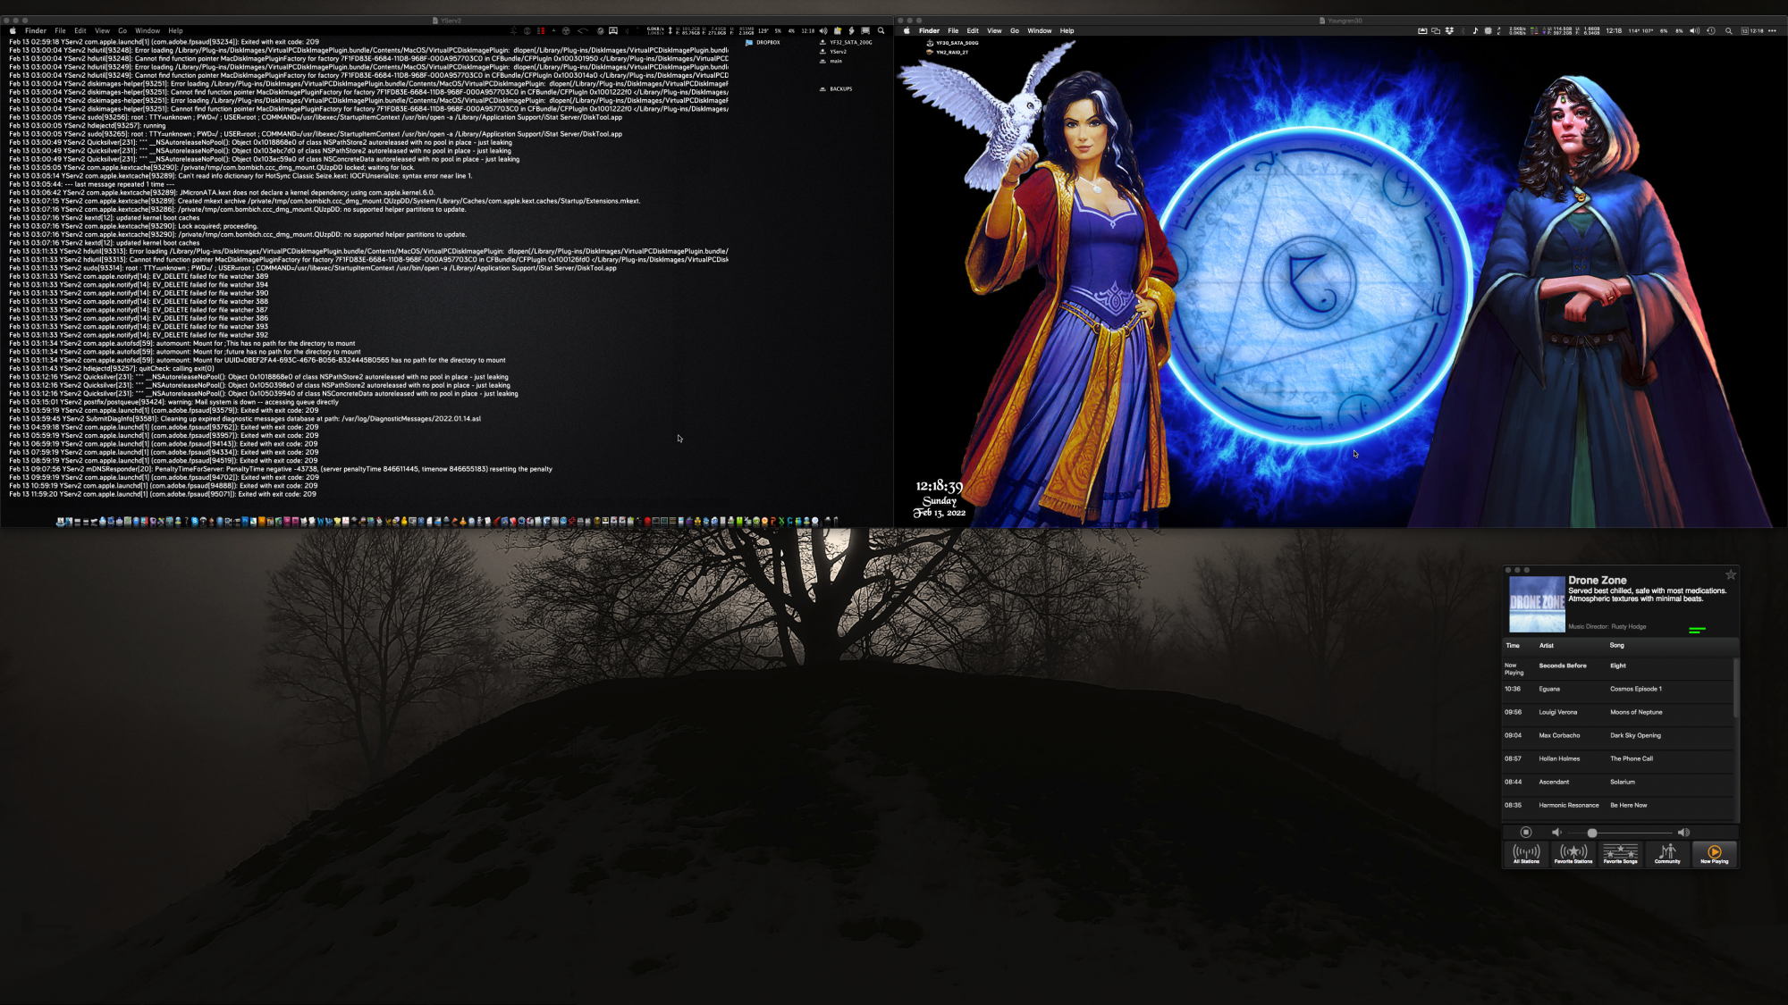Open Favorite Songs tab
1788x1005 pixels.
click(x=1620, y=854)
